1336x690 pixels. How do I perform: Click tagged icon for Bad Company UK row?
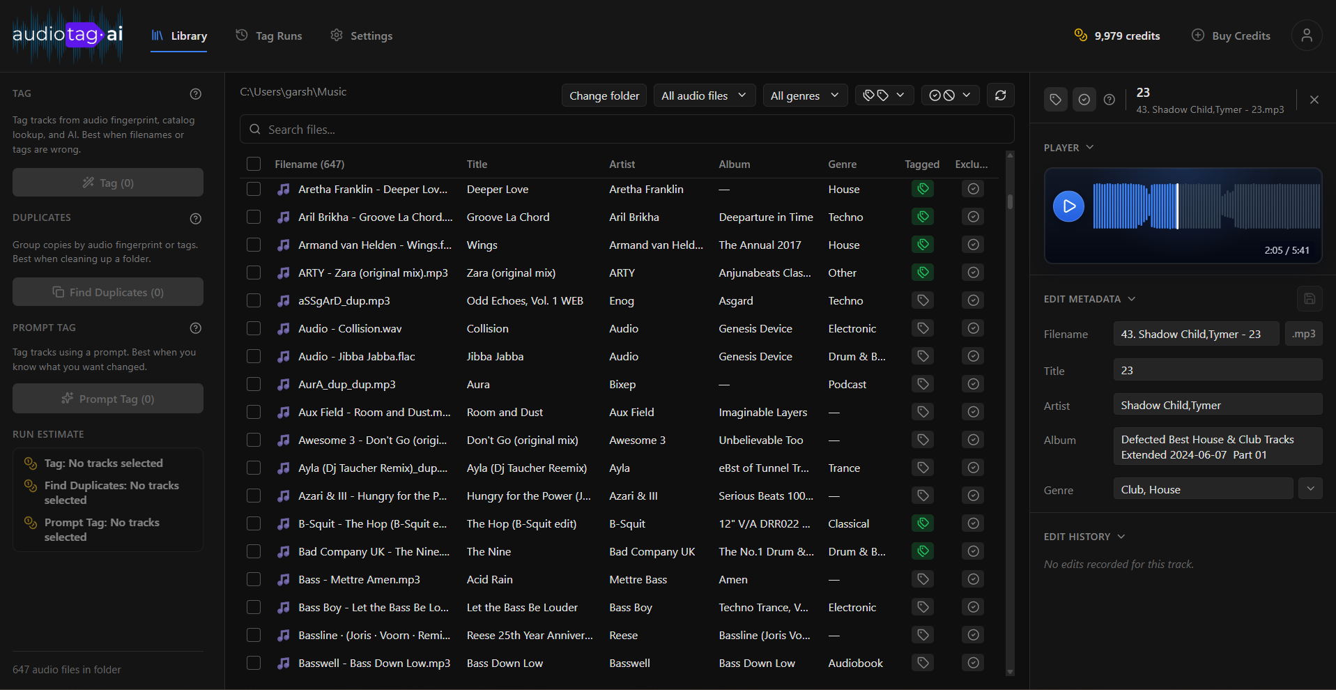(923, 551)
